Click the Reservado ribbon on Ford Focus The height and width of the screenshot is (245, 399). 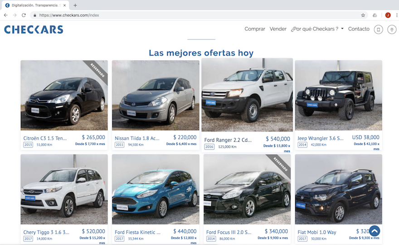click(x=280, y=165)
